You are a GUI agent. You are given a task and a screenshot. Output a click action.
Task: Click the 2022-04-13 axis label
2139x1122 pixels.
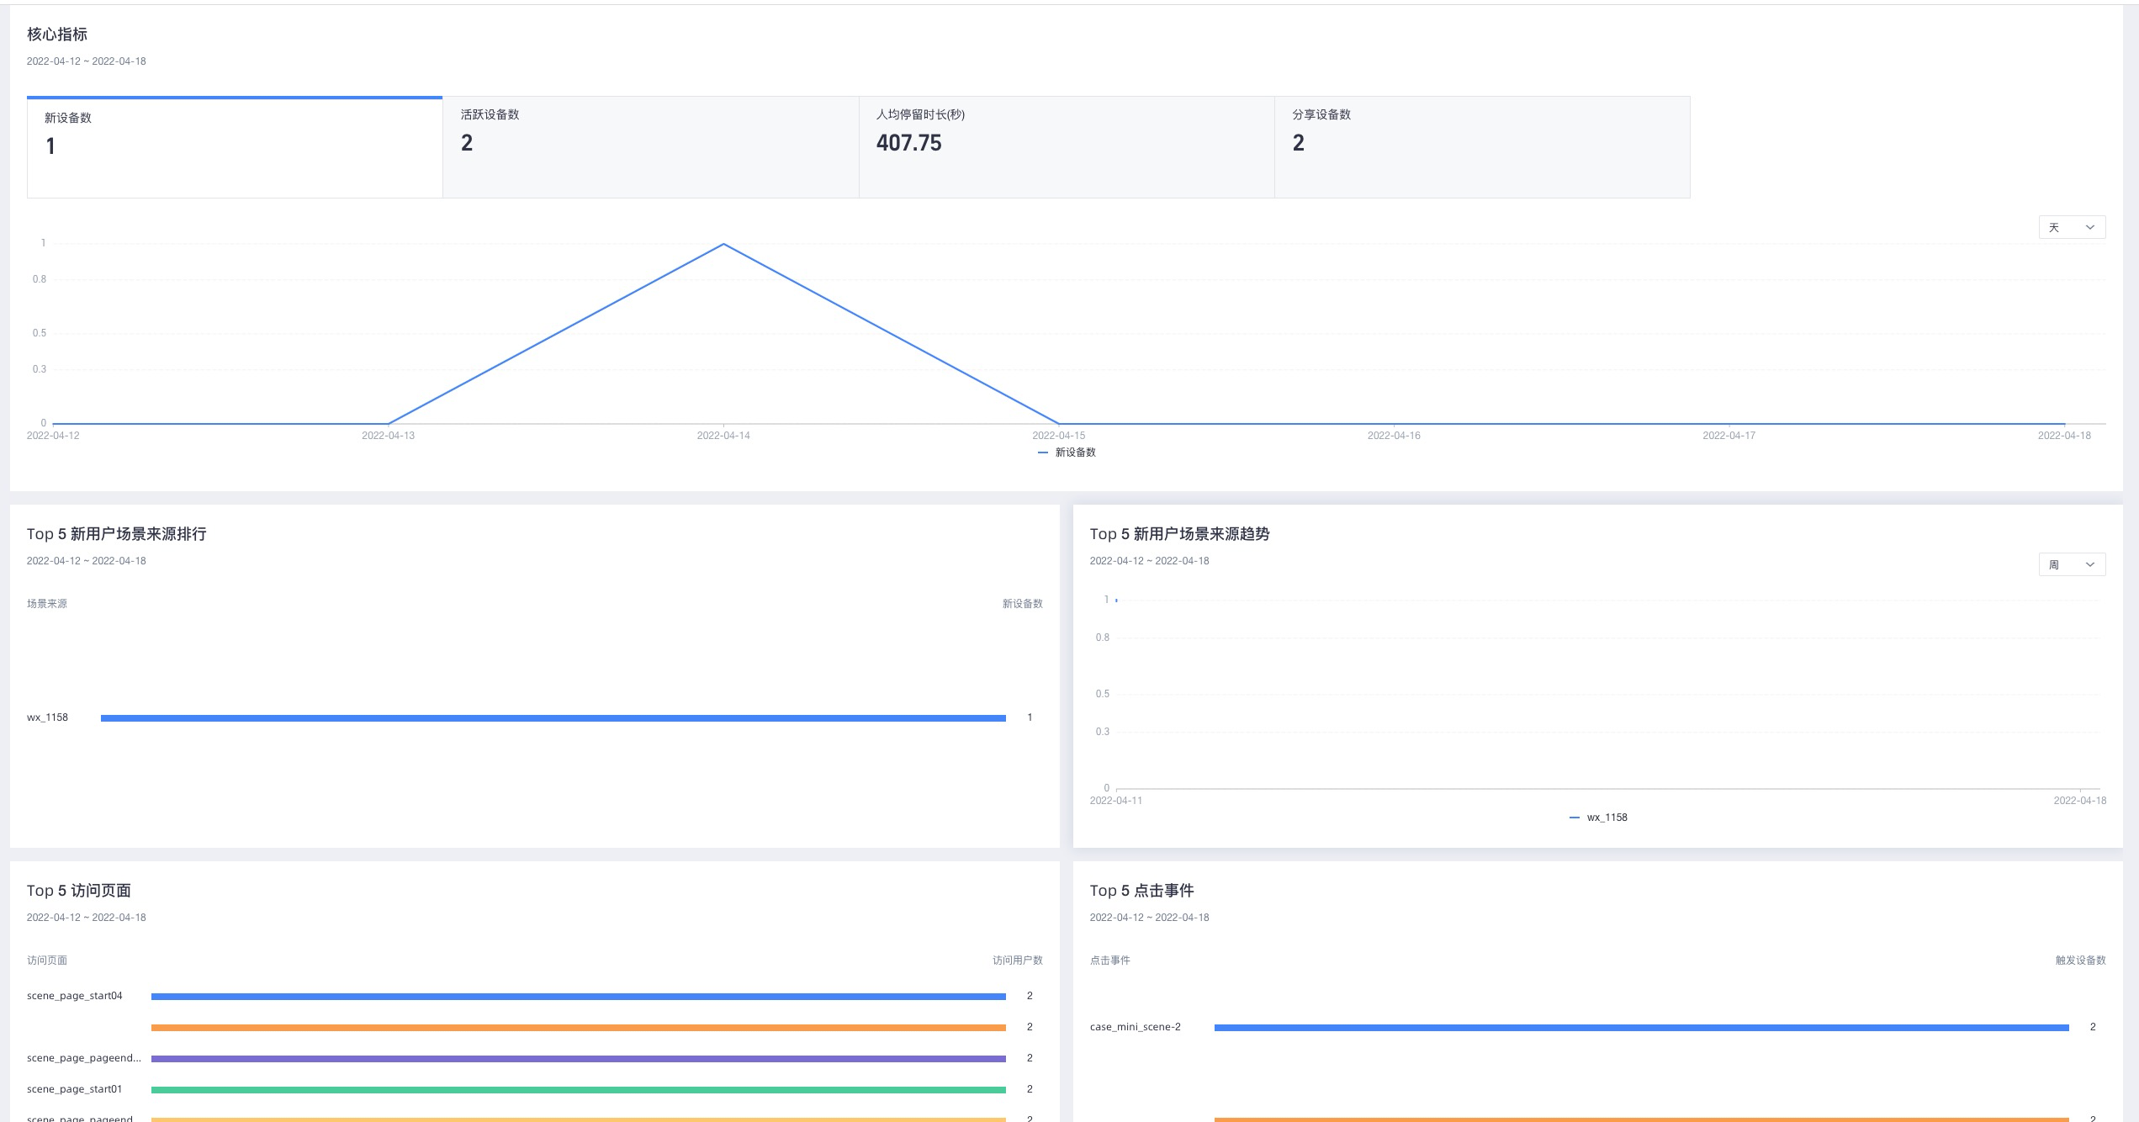point(388,436)
